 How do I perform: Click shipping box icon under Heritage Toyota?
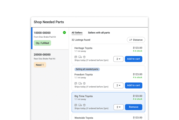pyautogui.click(x=84, y=57)
